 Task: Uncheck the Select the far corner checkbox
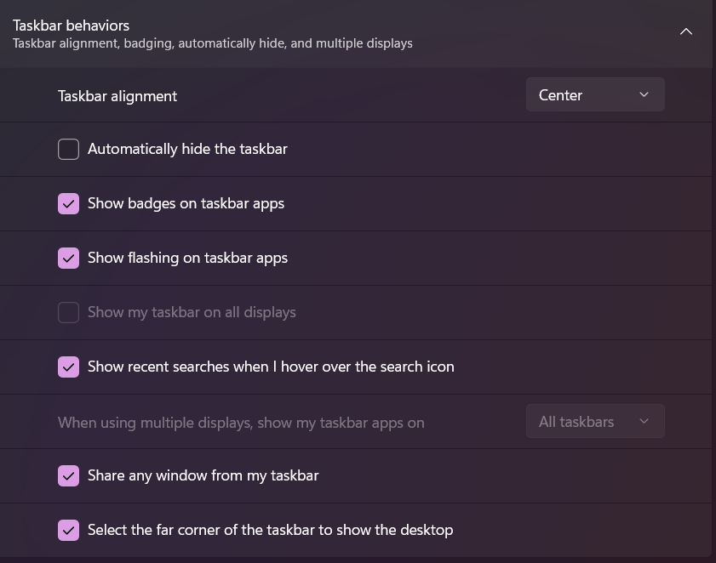click(68, 531)
